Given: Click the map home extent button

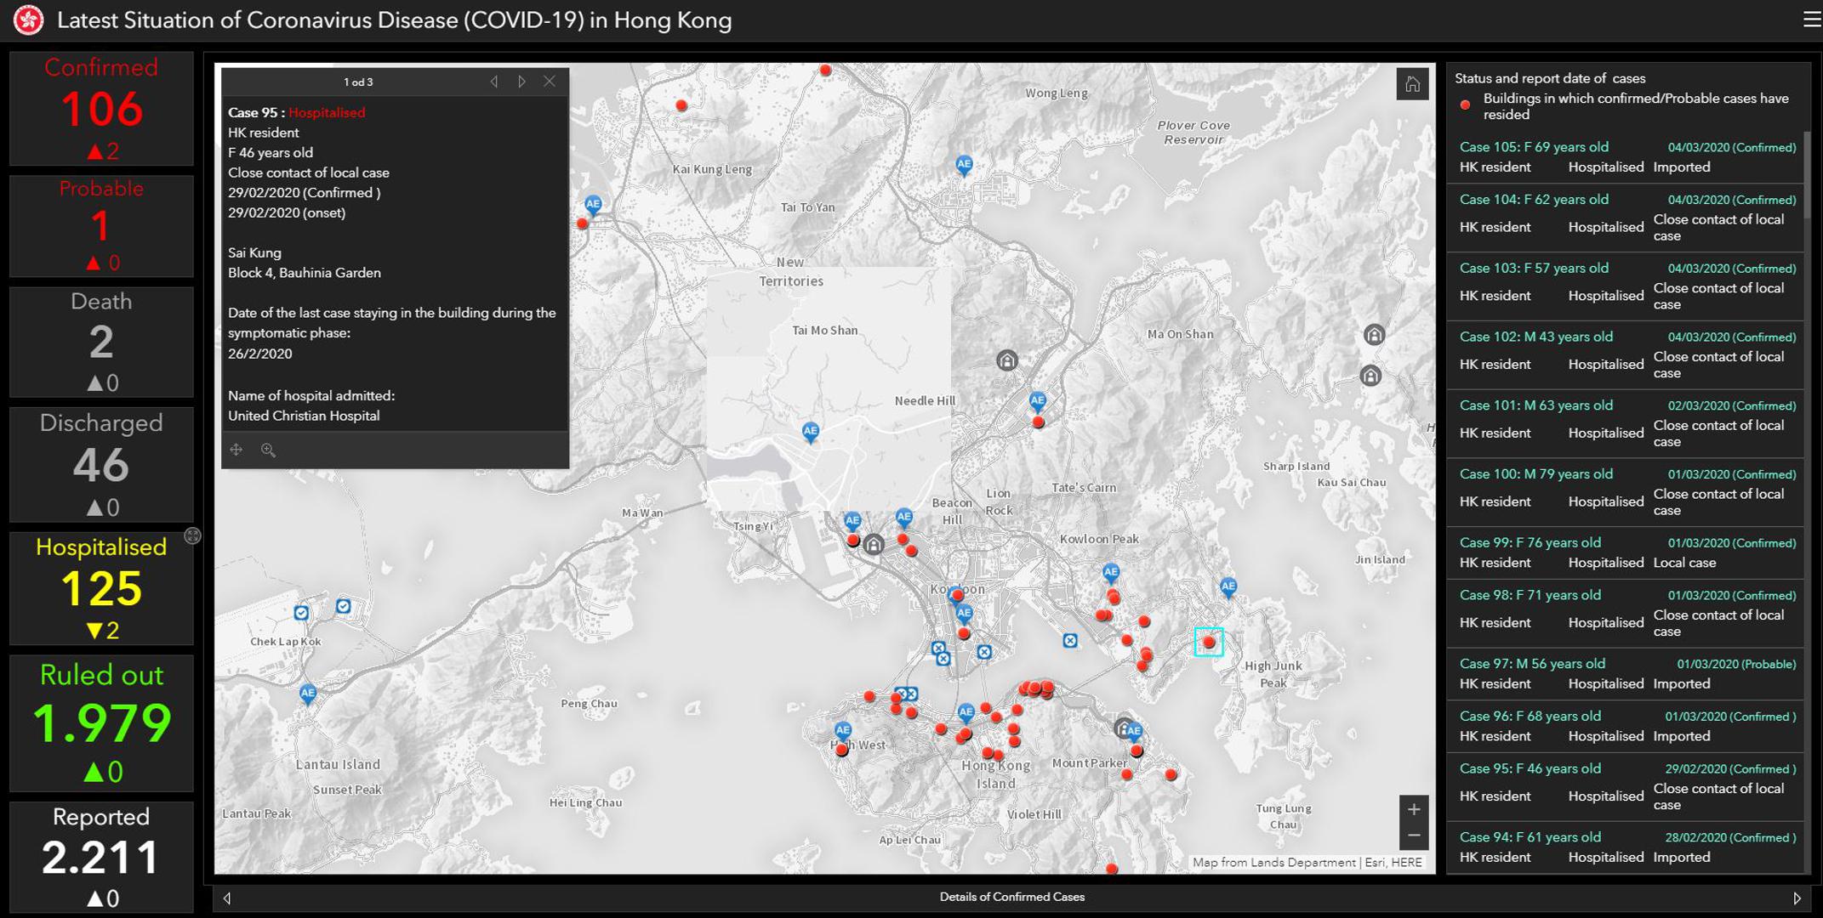Looking at the screenshot, I should (1412, 84).
